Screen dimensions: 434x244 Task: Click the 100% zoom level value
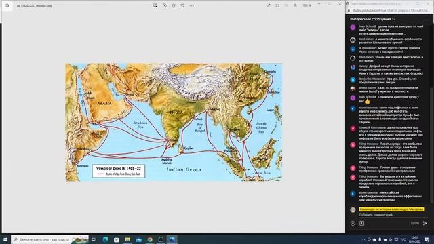pos(307,5)
